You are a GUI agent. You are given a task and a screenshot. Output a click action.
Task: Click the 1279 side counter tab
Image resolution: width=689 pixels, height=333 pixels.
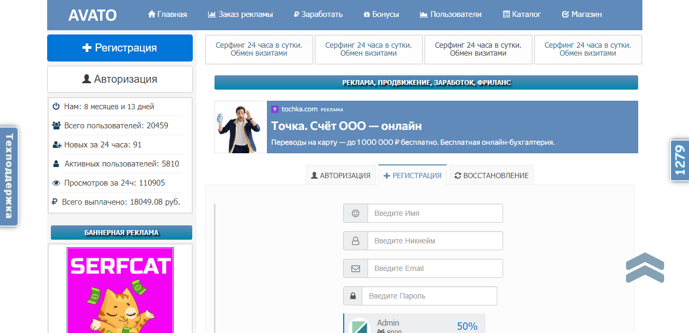click(680, 161)
